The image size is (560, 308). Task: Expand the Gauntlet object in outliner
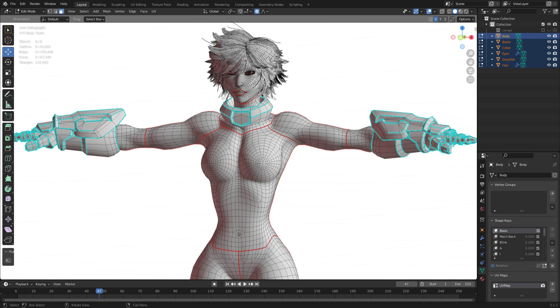tap(492, 59)
